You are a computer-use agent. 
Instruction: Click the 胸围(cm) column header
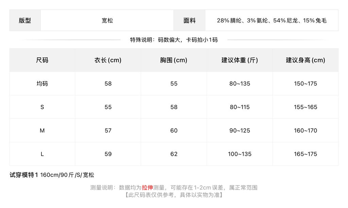pyautogui.click(x=174, y=60)
